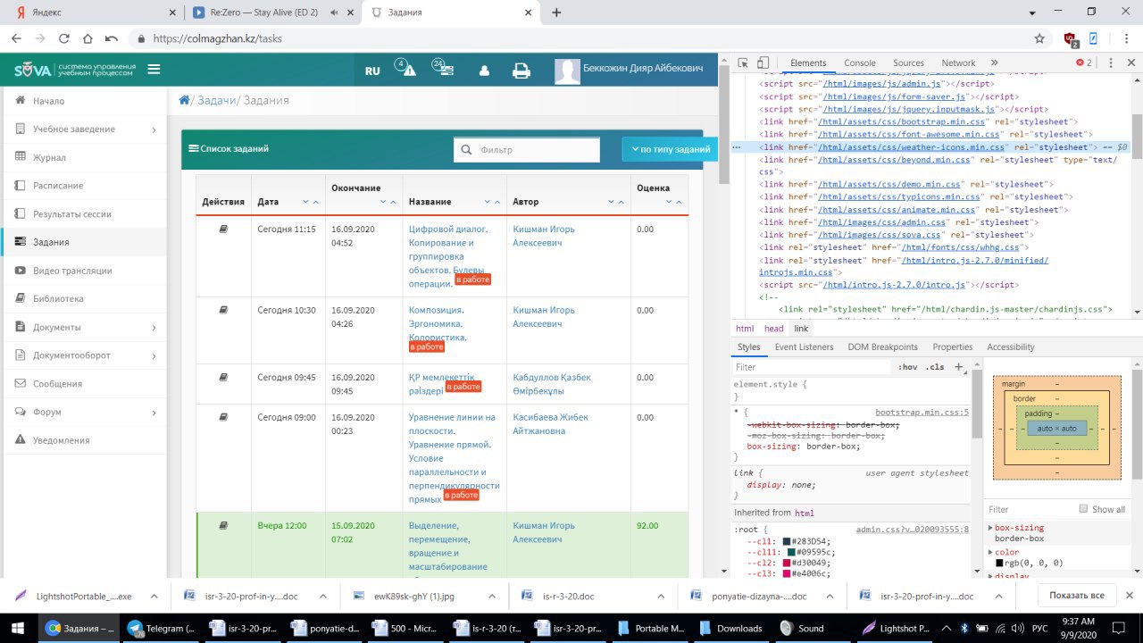Open the Accessibility tab

pos(1011,347)
